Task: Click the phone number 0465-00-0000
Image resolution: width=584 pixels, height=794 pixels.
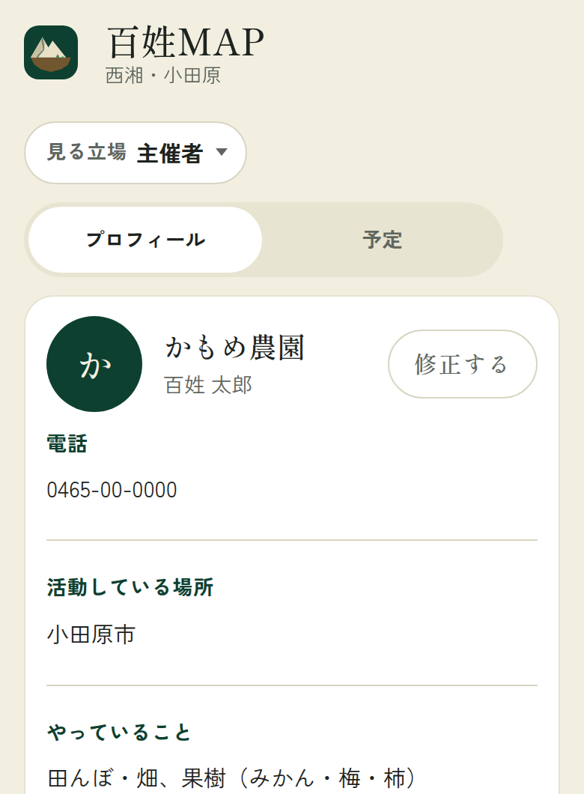Action: [x=112, y=490]
